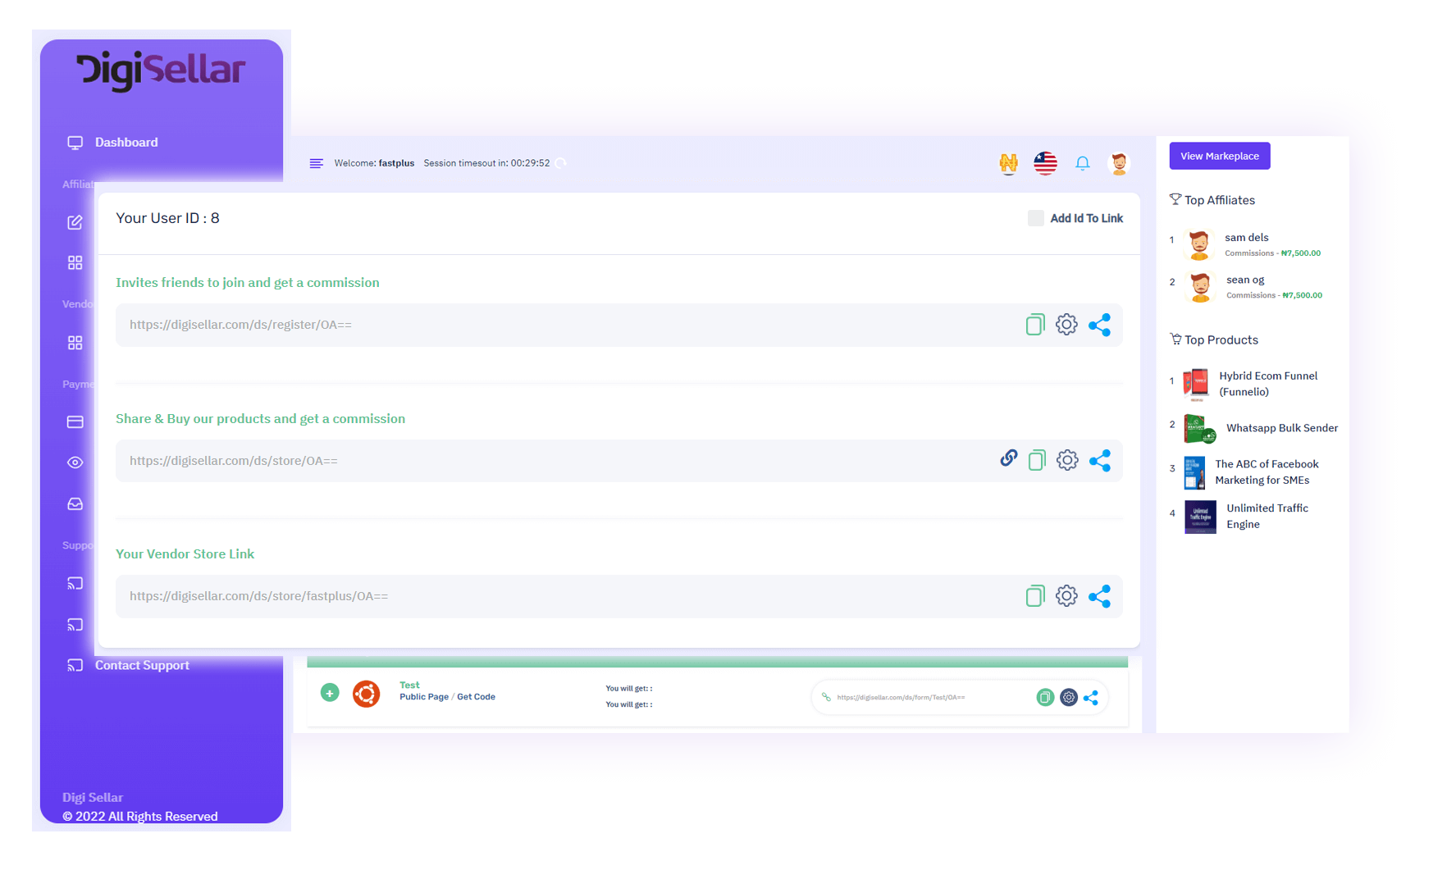Viewport: 1447px width, 870px height.
Task: Share the Test form link
Action: pos(1091,697)
